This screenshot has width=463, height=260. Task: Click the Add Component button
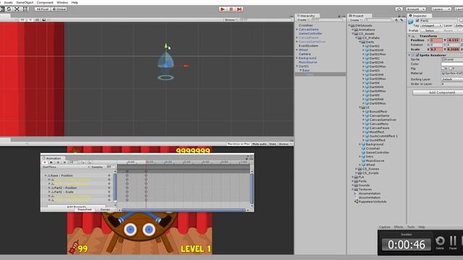(438, 92)
